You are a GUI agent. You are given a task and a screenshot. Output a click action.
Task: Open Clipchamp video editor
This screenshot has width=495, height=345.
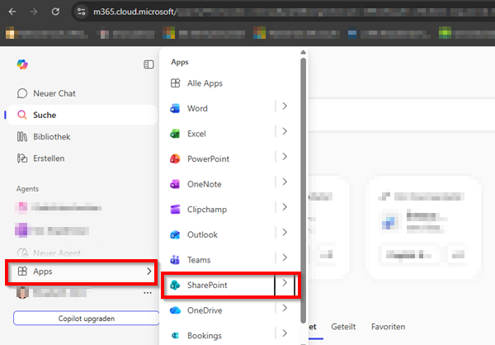175,209
